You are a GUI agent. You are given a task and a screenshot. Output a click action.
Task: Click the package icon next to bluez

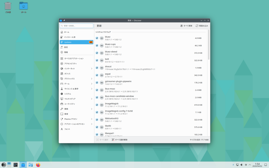(x=102, y=38)
